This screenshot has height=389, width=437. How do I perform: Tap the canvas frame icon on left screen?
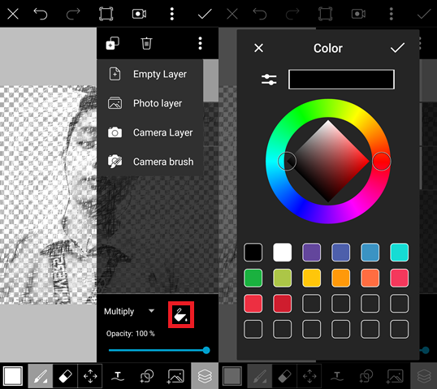click(x=106, y=14)
